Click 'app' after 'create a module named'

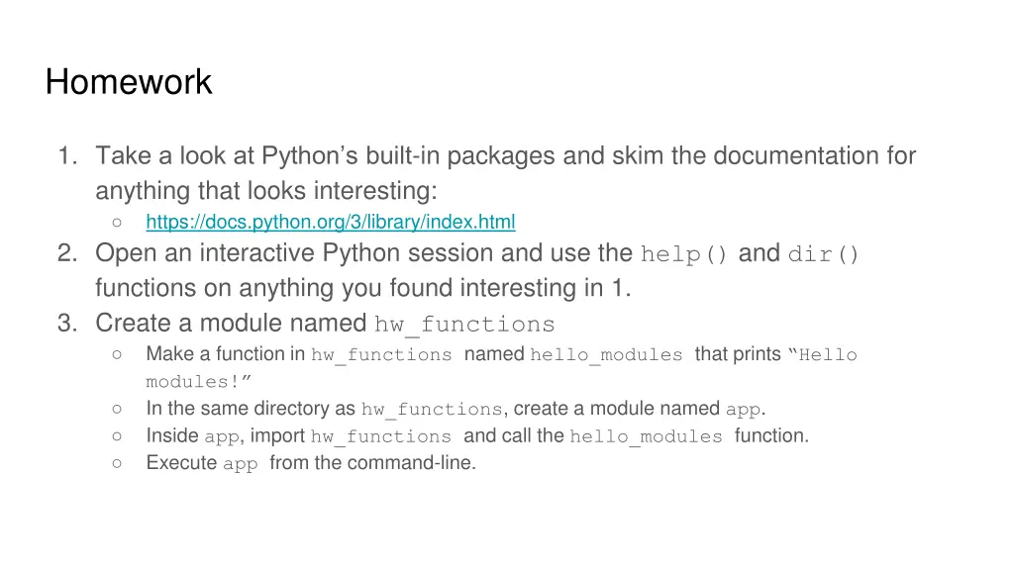(x=743, y=410)
